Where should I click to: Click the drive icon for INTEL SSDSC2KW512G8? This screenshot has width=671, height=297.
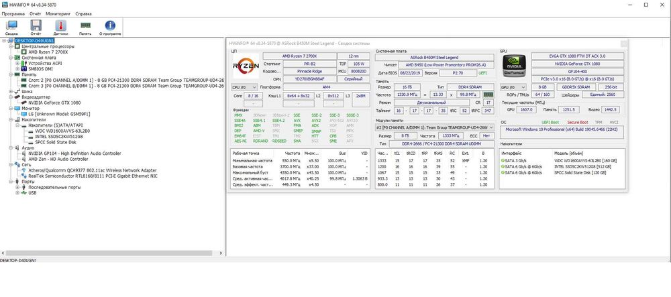30,136
